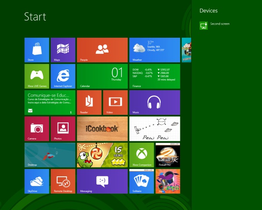The image size is (262, 210).
Task: Open the partially visible pirate game tile
Action: pos(186,50)
